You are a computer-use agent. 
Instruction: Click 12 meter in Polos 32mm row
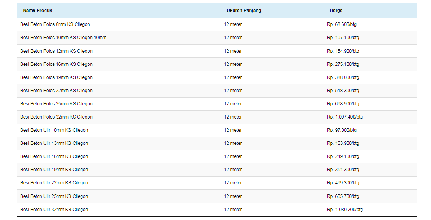233,117
